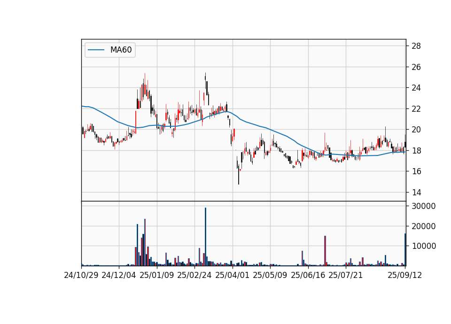Click the 25/09/12 date axis label

[x=405, y=275]
